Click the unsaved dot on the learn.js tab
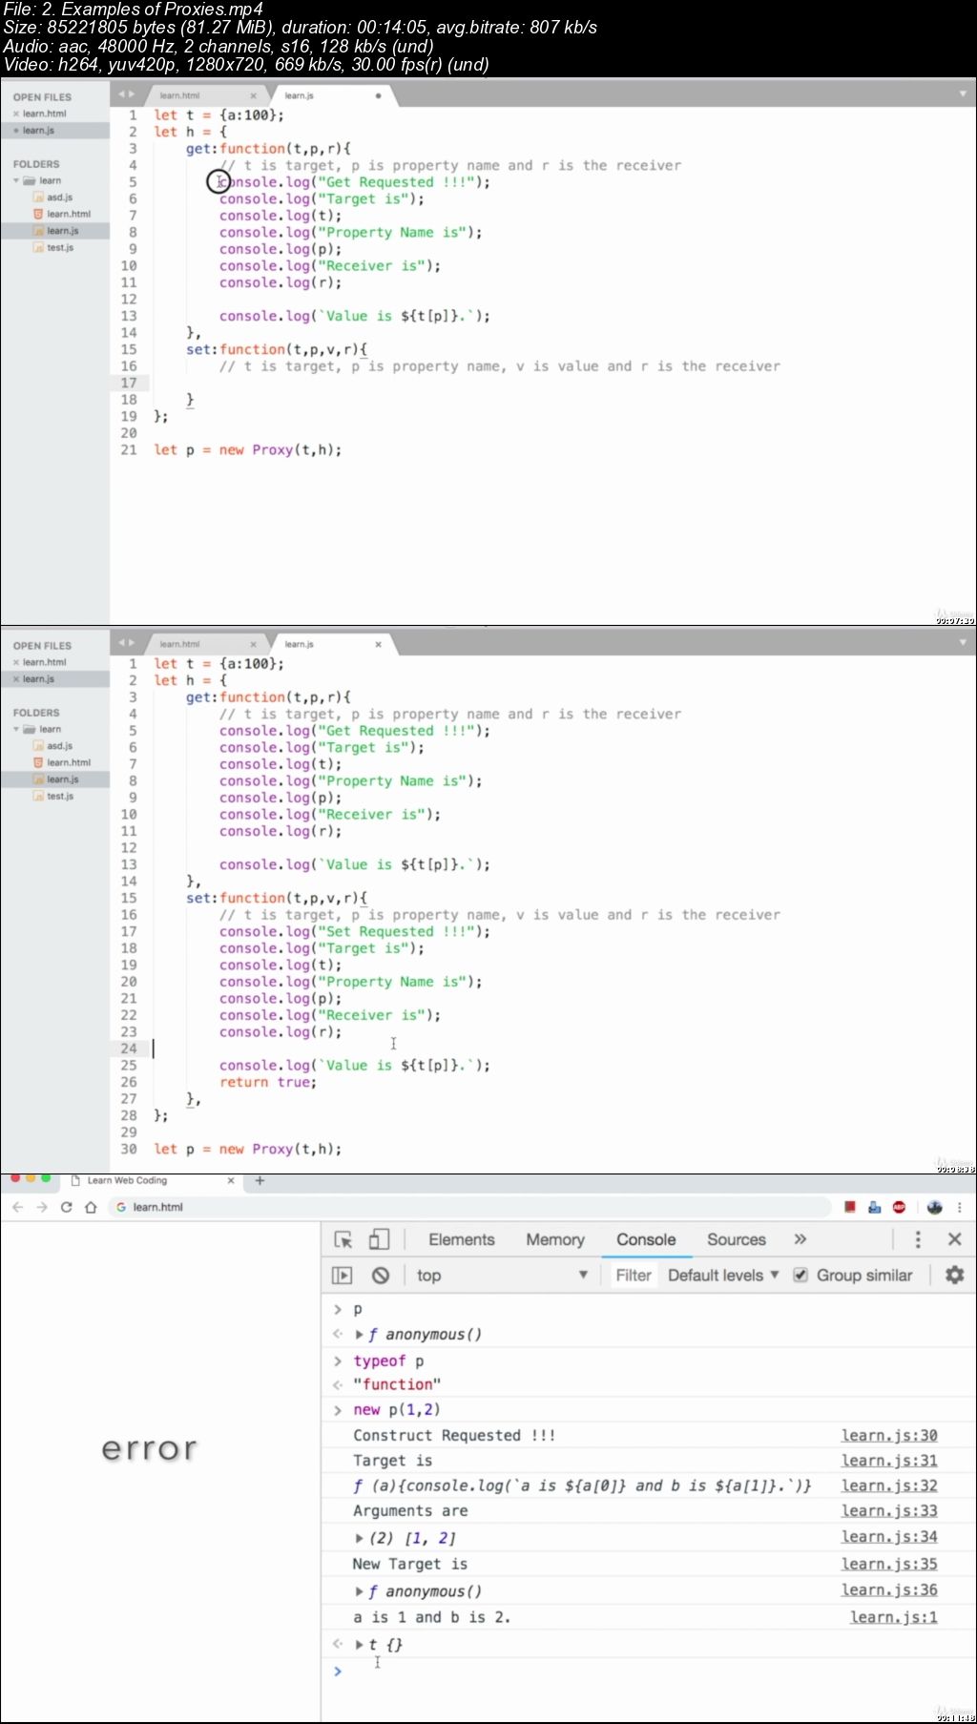977x1724 pixels. click(379, 95)
